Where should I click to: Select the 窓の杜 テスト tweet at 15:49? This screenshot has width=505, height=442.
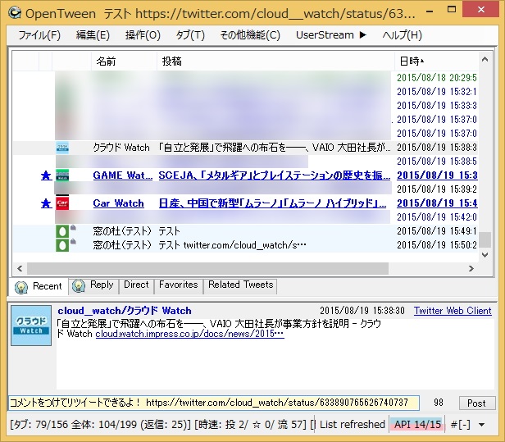[x=245, y=231]
